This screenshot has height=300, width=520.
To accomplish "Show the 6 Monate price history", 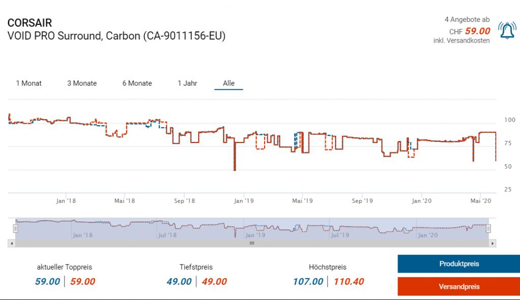I will 137,83.
